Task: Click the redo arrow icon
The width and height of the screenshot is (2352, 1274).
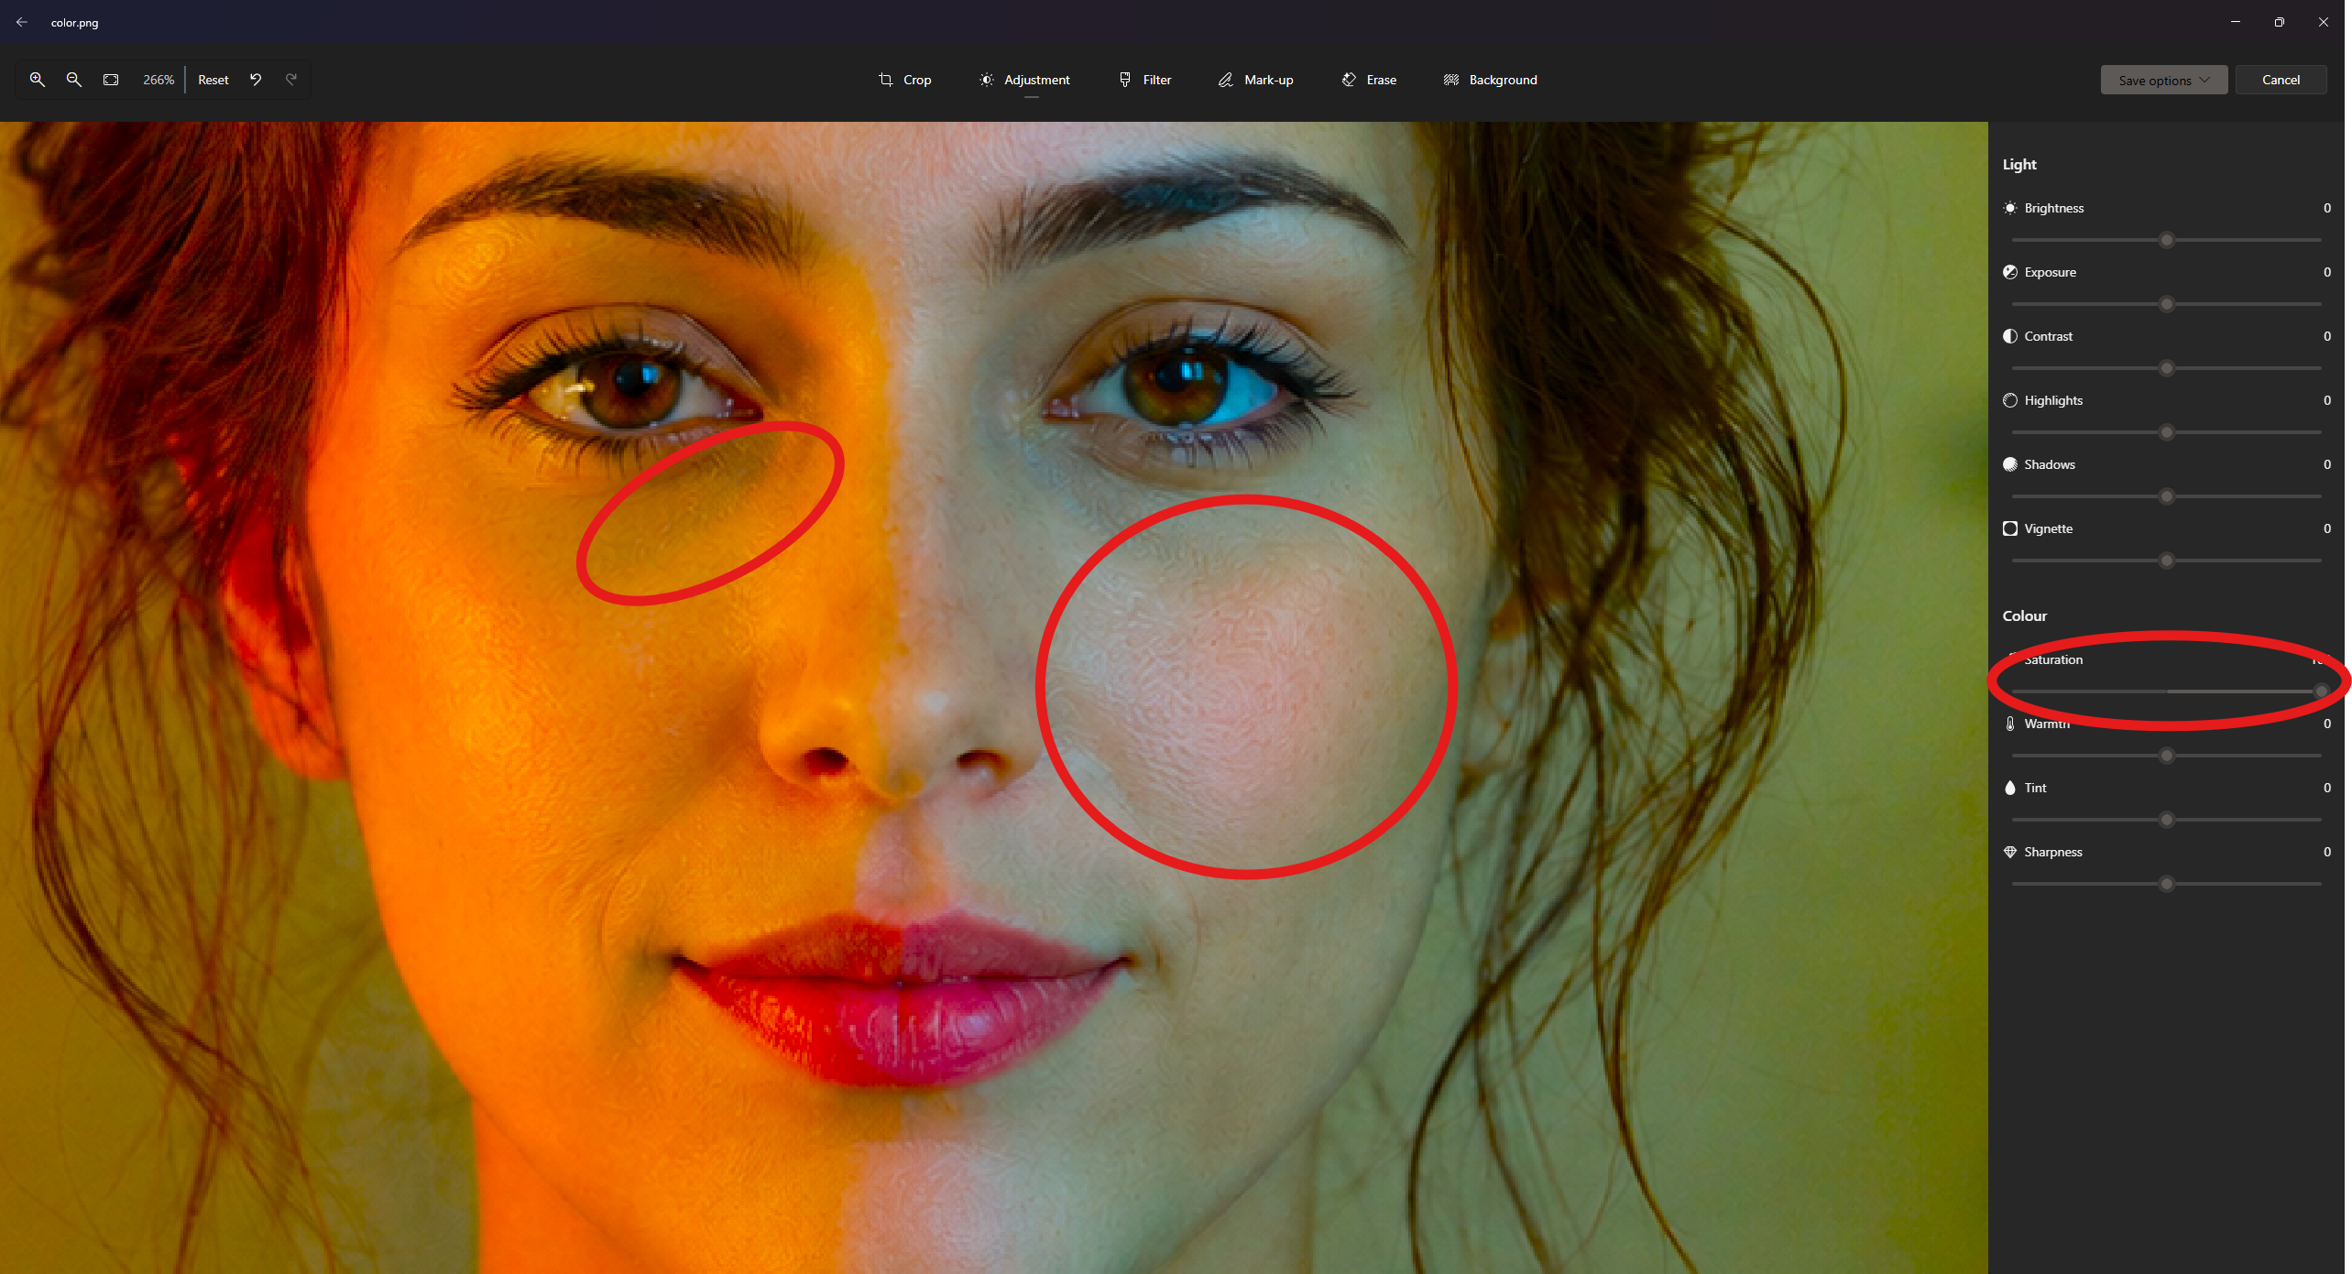Action: point(291,80)
